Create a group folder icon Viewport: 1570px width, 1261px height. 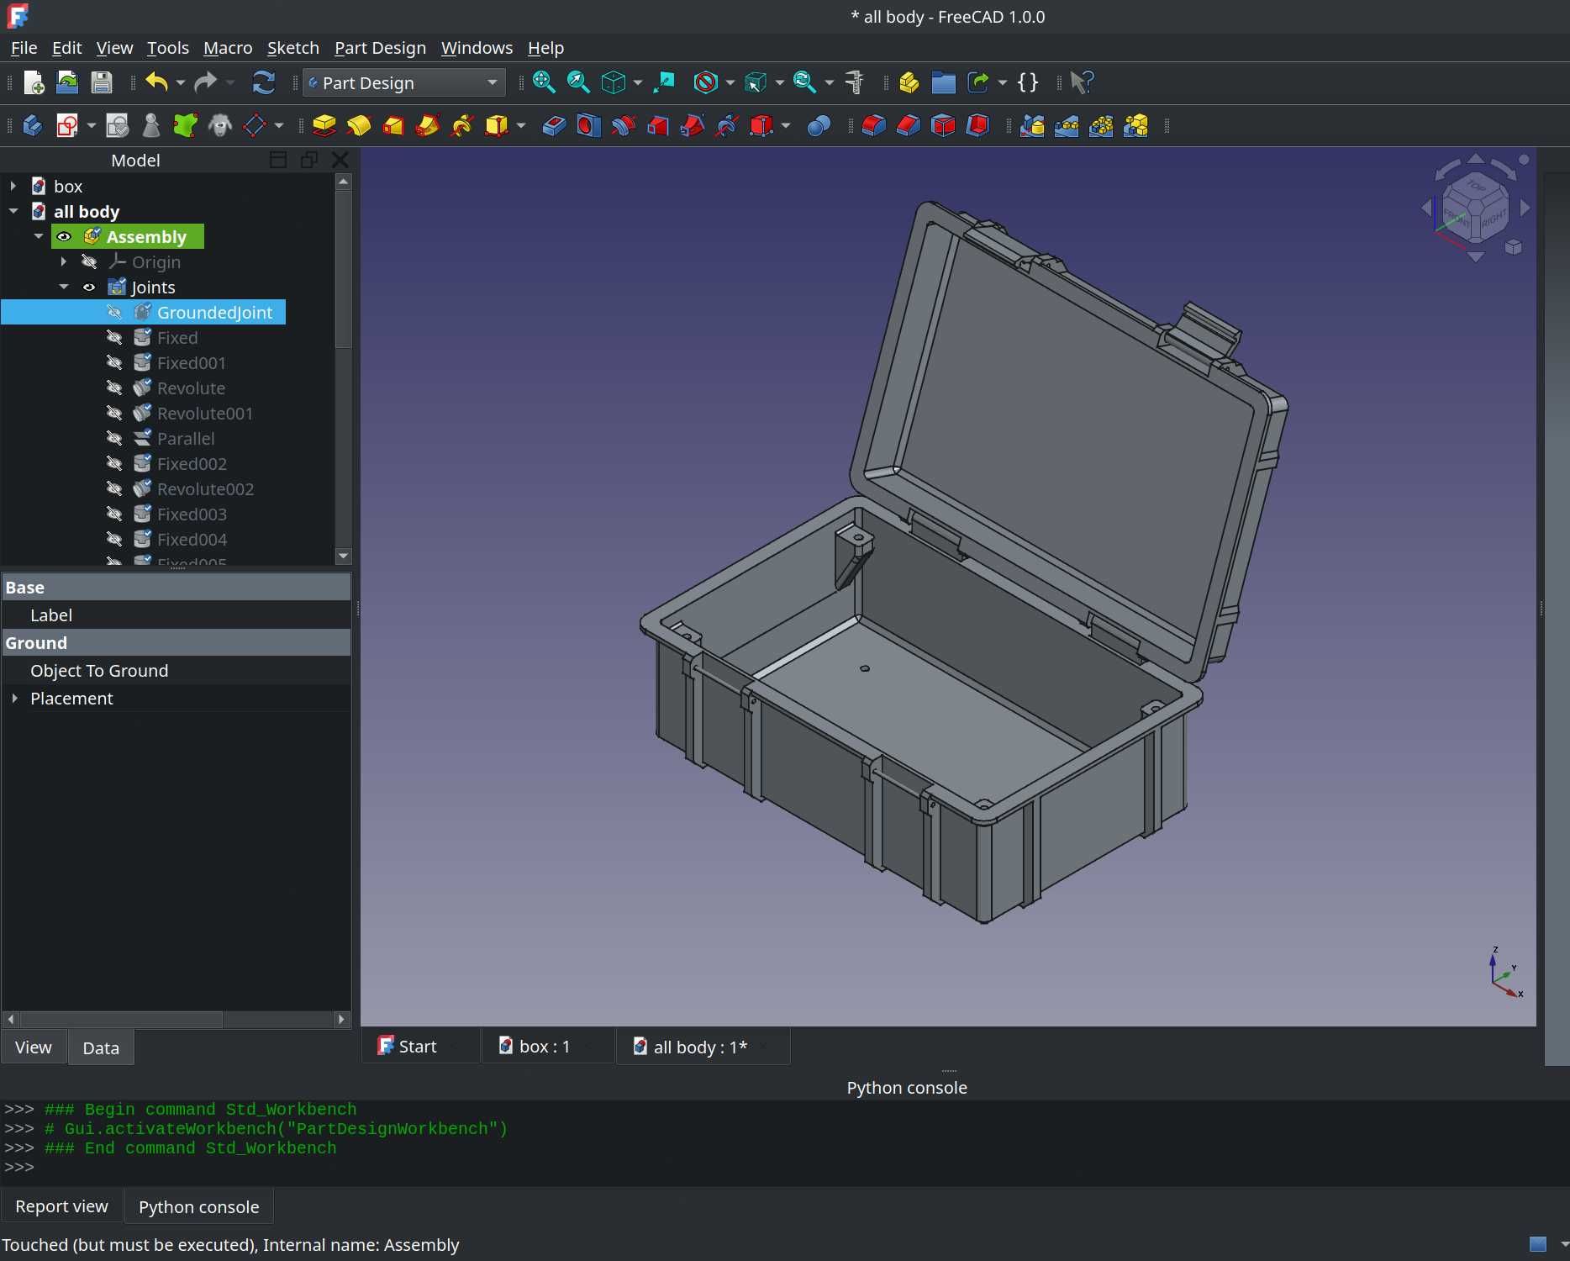point(943,82)
